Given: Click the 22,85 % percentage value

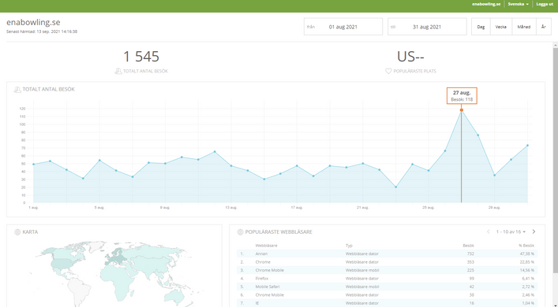Looking at the screenshot, I should (526, 262).
